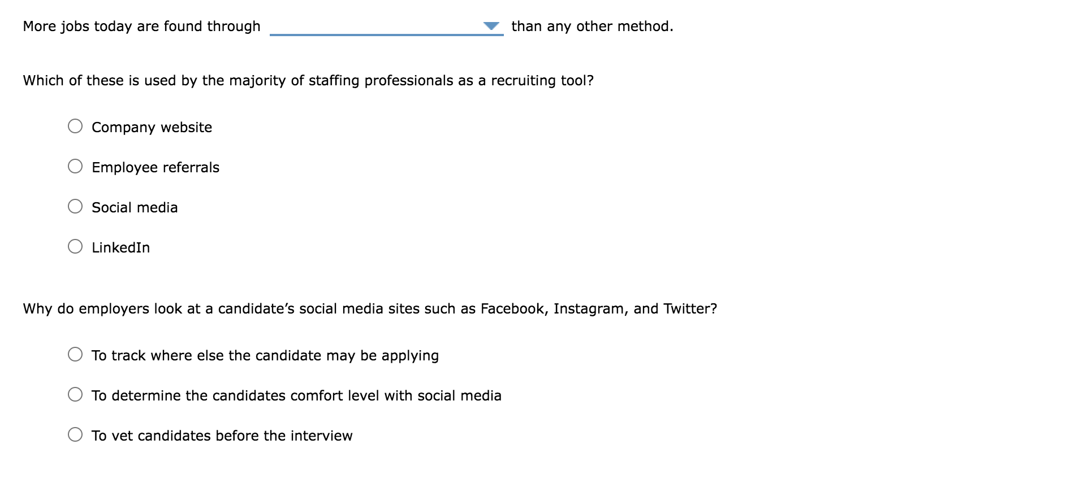The image size is (1088, 479).
Task: Click the social media employers question text
Action: pyautogui.click(x=370, y=308)
